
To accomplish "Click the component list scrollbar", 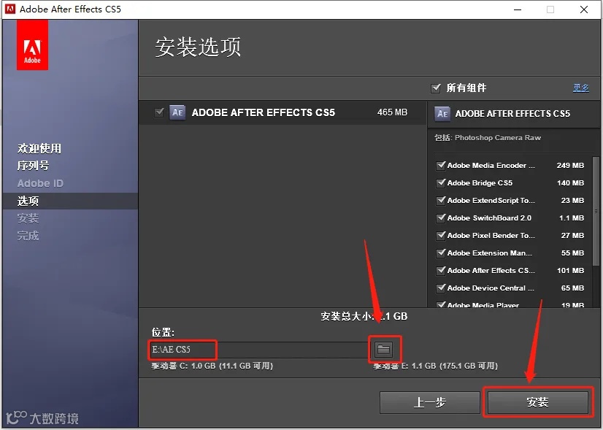I will (596, 211).
